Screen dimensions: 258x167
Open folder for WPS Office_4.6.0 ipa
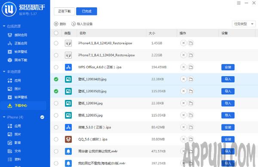click(190, 67)
